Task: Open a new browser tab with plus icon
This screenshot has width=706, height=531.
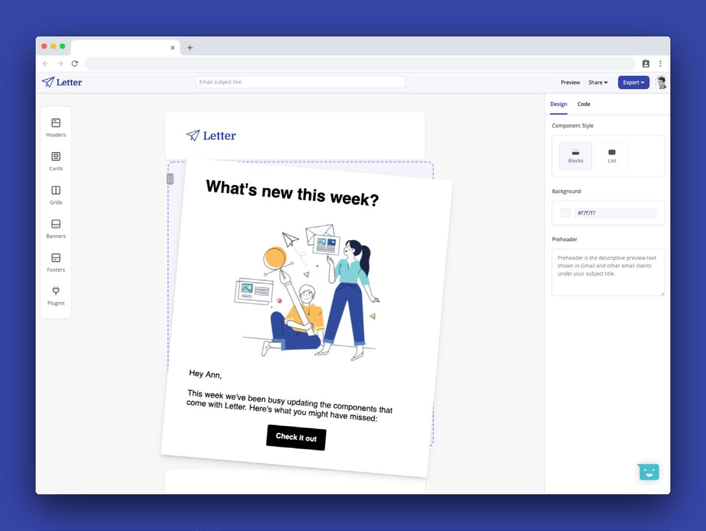Action: coord(190,47)
